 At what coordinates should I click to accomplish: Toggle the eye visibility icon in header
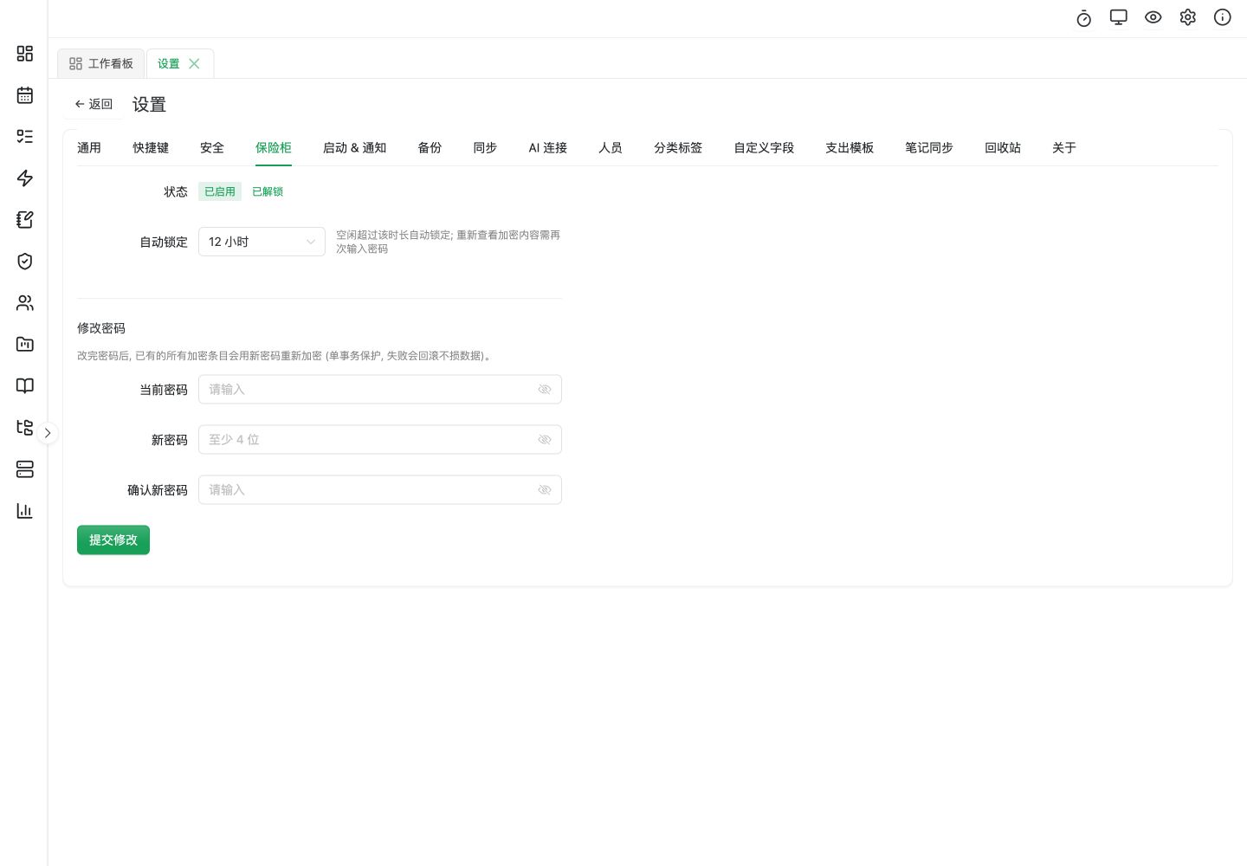tap(1153, 17)
